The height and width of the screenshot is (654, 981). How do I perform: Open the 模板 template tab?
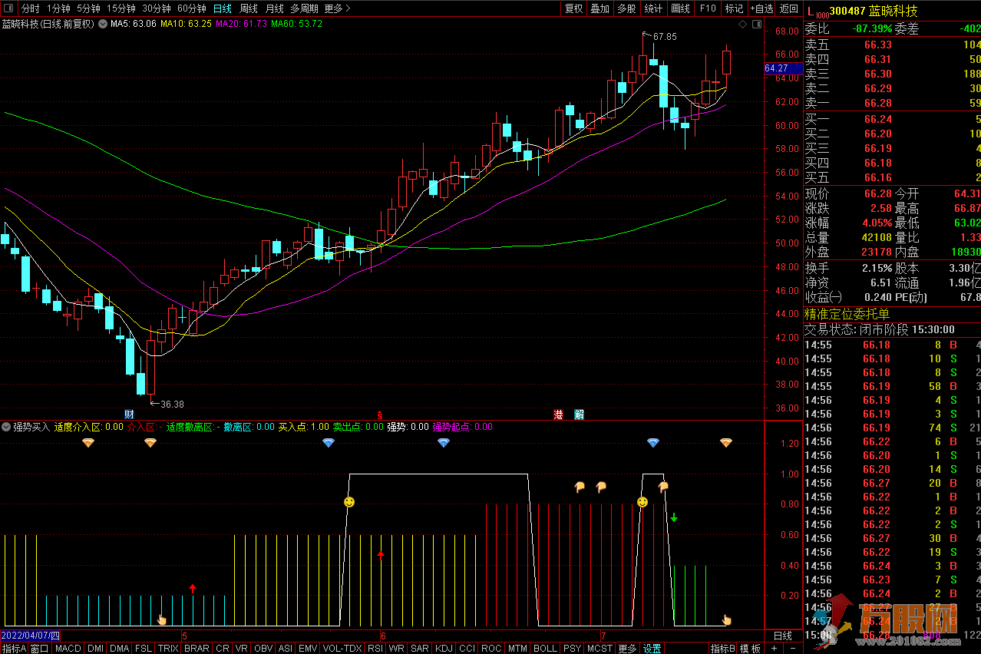(751, 649)
